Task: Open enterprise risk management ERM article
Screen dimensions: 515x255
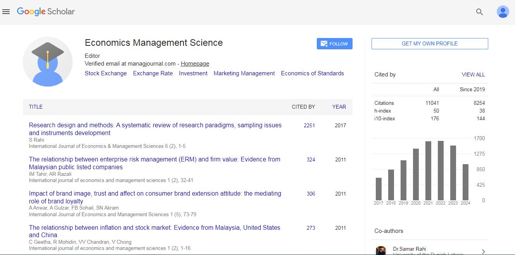Action: (154, 163)
